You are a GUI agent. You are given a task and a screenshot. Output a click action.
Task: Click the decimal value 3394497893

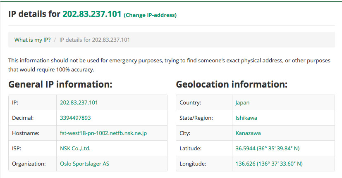[x=75, y=118]
